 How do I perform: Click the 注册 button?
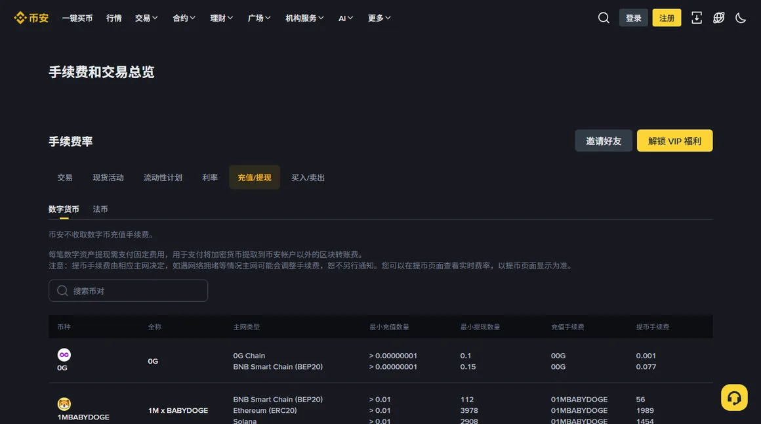667,18
